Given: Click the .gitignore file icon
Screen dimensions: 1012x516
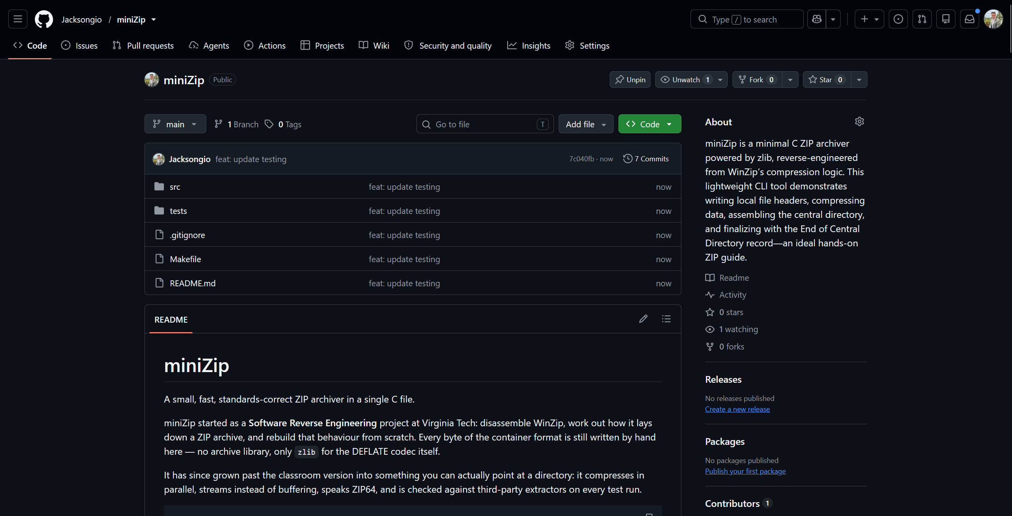Looking at the screenshot, I should 159,234.
